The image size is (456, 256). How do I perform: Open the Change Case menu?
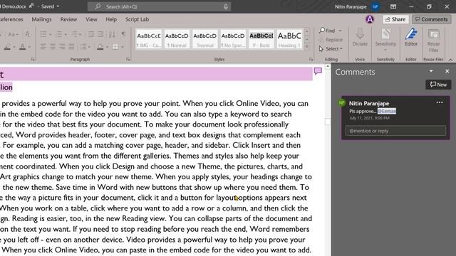13,35
